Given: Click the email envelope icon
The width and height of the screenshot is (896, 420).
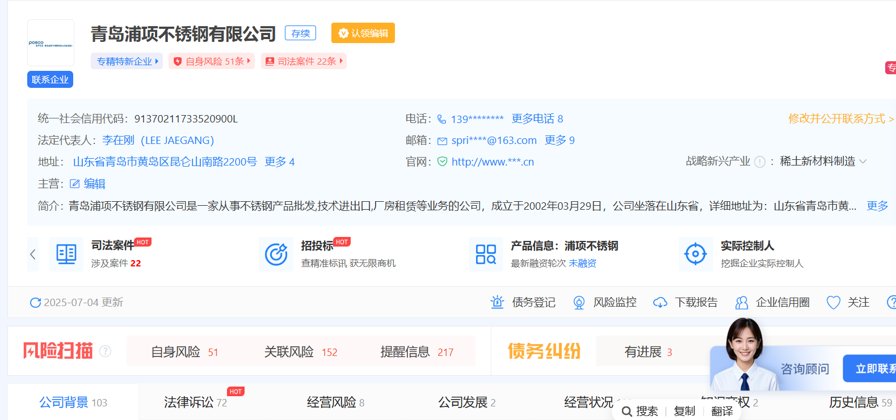Looking at the screenshot, I should pos(442,141).
